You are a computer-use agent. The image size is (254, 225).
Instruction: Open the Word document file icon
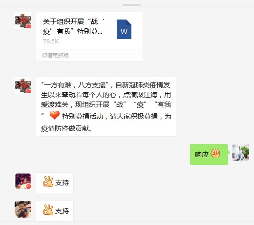124,29
